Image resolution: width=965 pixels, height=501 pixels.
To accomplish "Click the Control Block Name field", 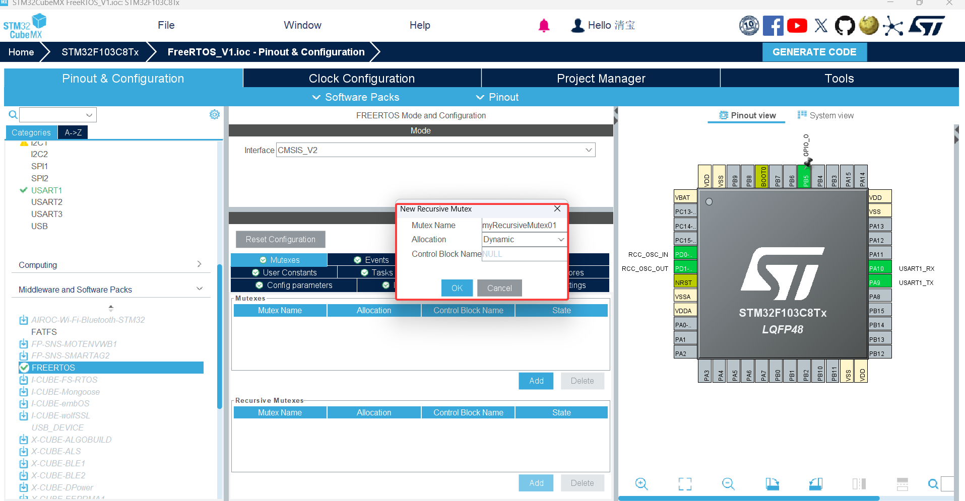I will click(x=524, y=254).
